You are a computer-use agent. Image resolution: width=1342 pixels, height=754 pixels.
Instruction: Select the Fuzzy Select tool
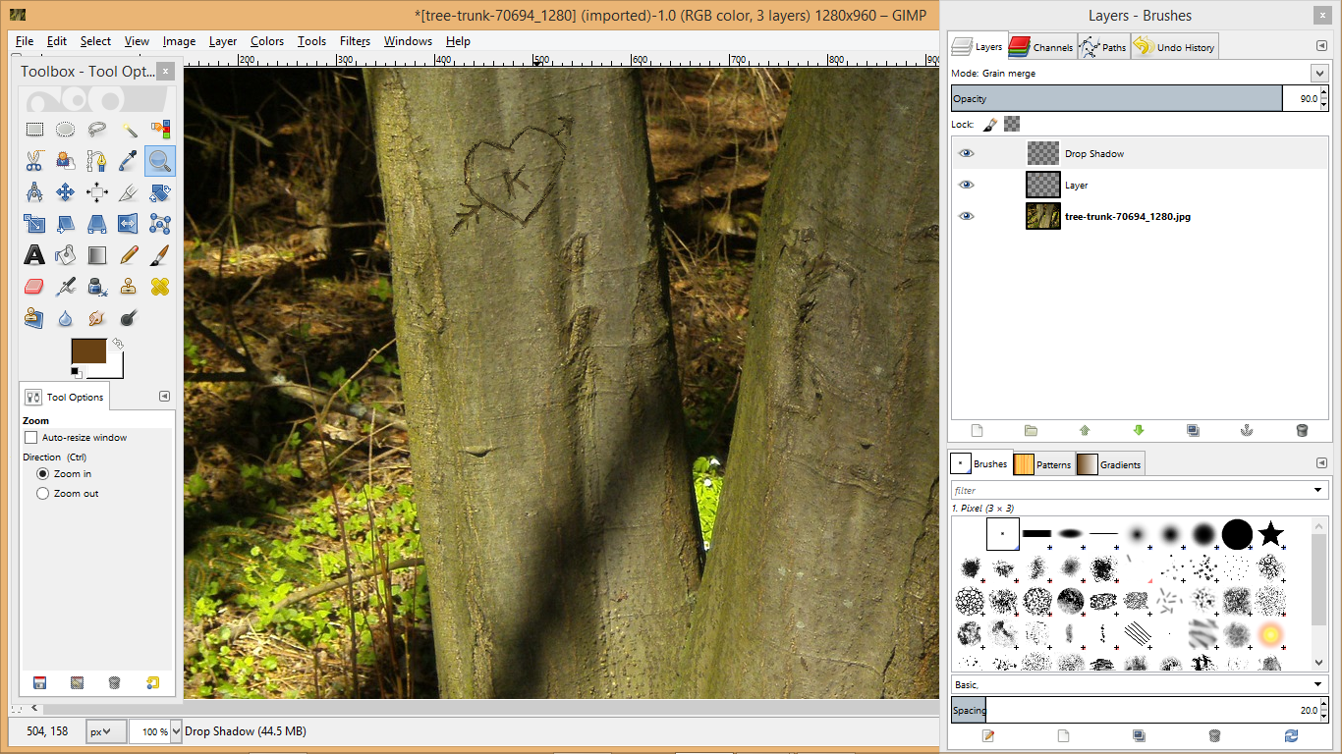128,129
